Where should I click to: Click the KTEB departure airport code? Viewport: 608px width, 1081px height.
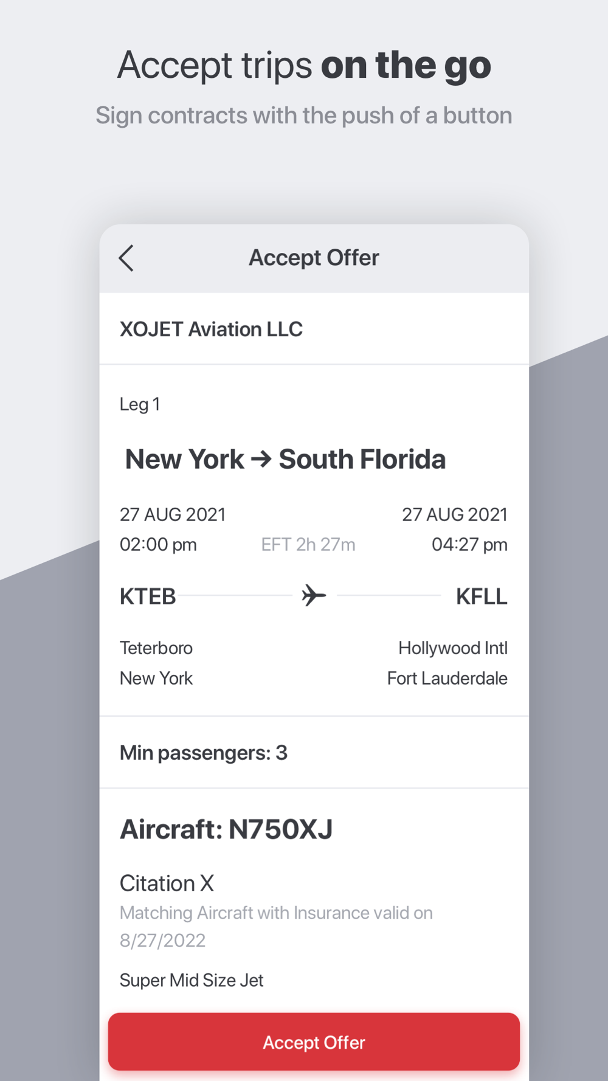[x=148, y=596]
